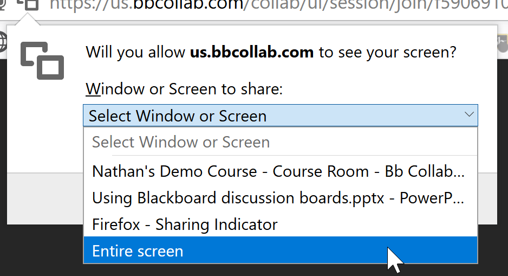Click the Will you allow prompt text
This screenshot has width=508, height=276.
coord(136,53)
